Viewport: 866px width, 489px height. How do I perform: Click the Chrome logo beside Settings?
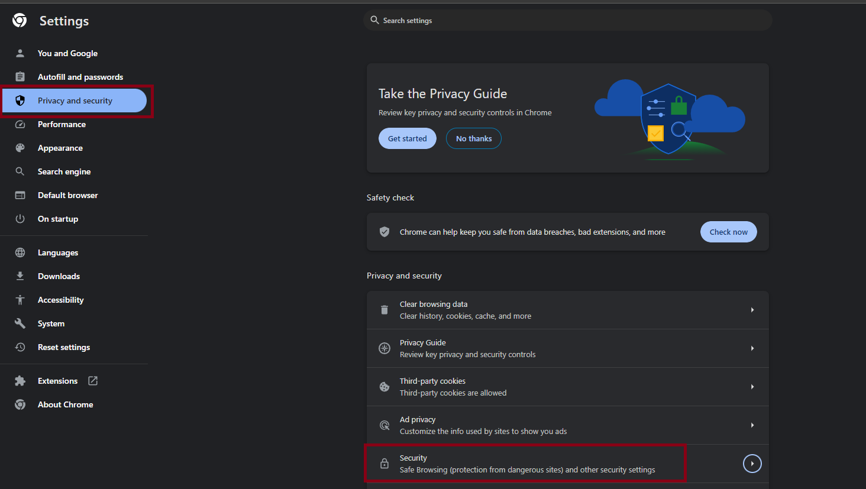click(20, 21)
